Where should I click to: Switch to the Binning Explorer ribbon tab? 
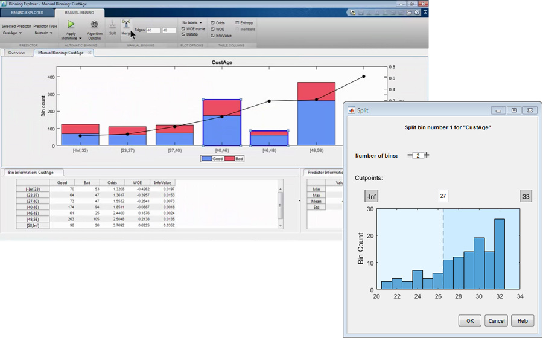27,13
